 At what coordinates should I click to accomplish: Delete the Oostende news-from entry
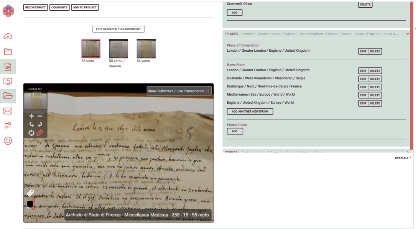(375, 79)
